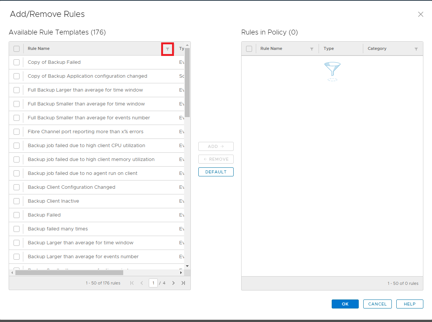Cancel the Add/Remove Rules dialog
The image size is (432, 322).
tap(377, 304)
